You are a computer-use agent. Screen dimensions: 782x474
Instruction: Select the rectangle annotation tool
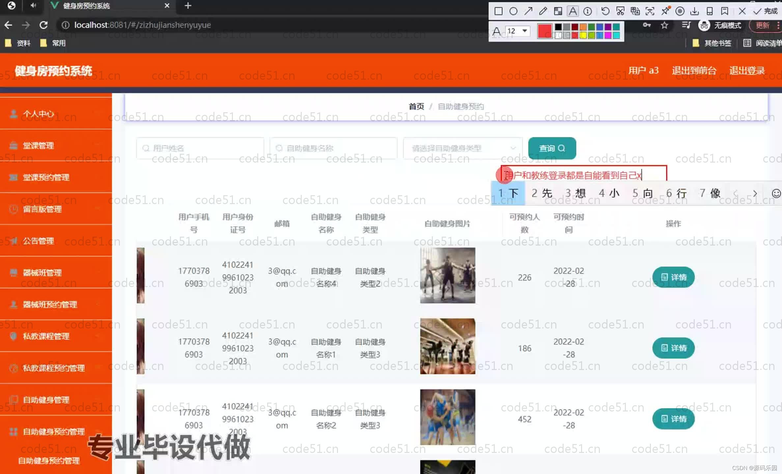498,11
